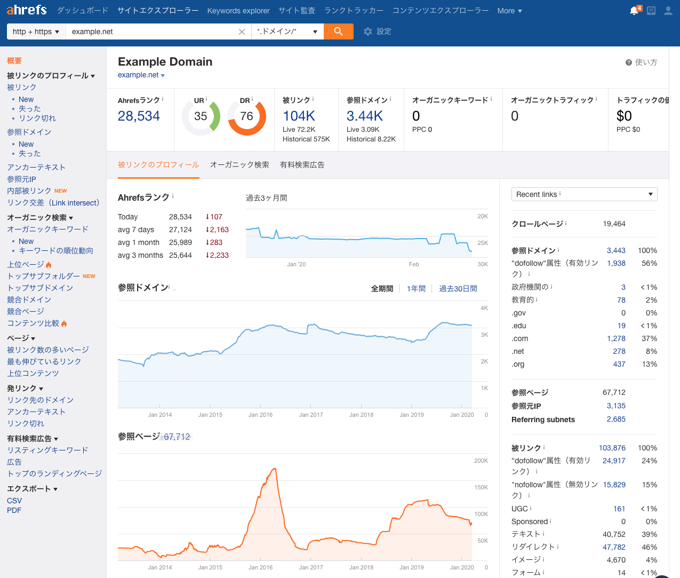Open ランクトラッカー in top navigation

(x=354, y=11)
